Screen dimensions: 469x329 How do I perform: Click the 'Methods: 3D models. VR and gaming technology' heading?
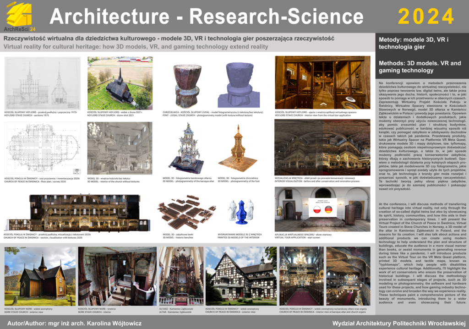click(420, 67)
